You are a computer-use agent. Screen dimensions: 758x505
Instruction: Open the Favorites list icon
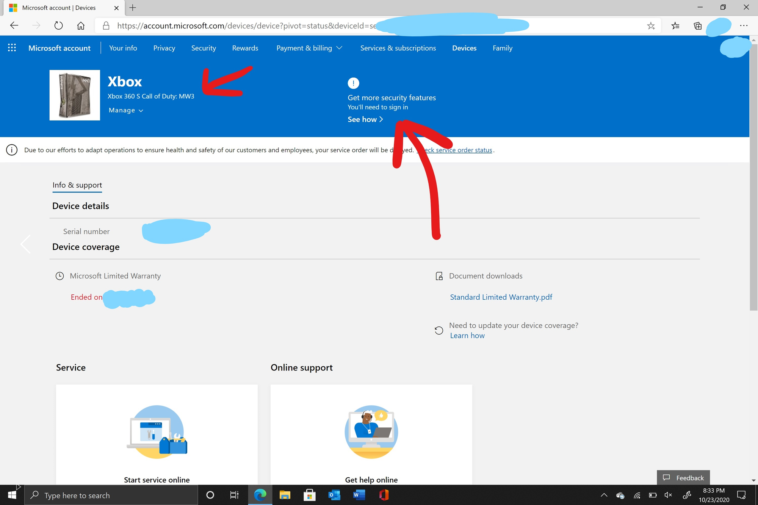point(675,25)
